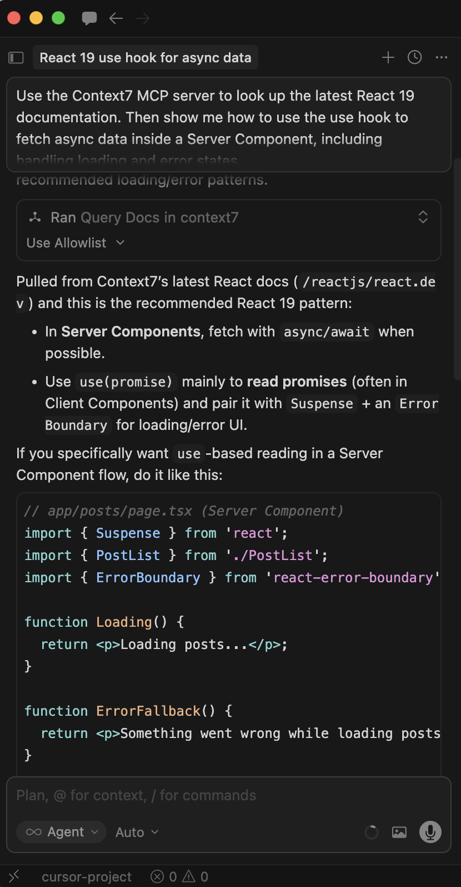Viewport: 461px width, 887px height.
Task: Open the Agent mode selector
Action: pos(61,832)
